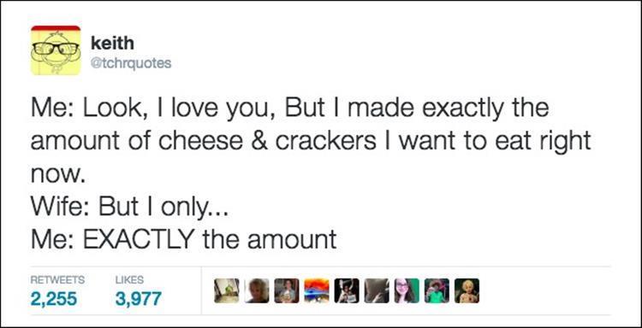Screen dimensions: 642x328
Task: Show the 2,255 retweets count
Action: pyautogui.click(x=54, y=299)
